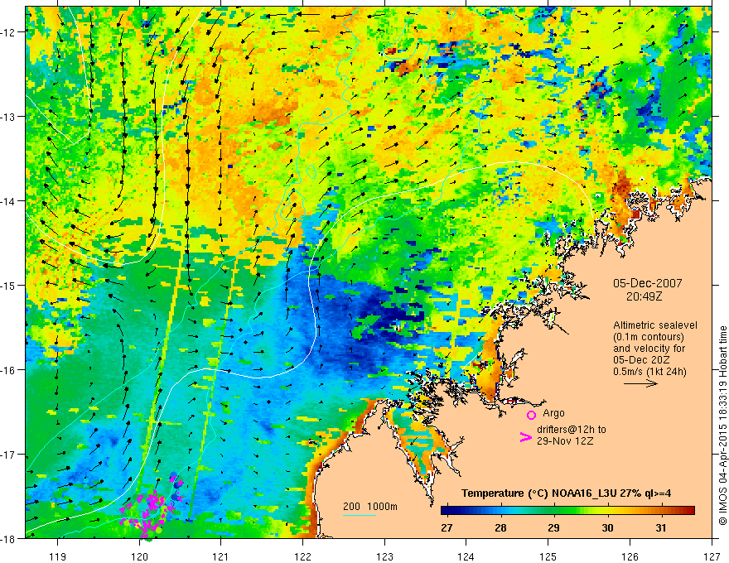Click longitude axis label 121
729x563 pixels.
[x=221, y=556]
